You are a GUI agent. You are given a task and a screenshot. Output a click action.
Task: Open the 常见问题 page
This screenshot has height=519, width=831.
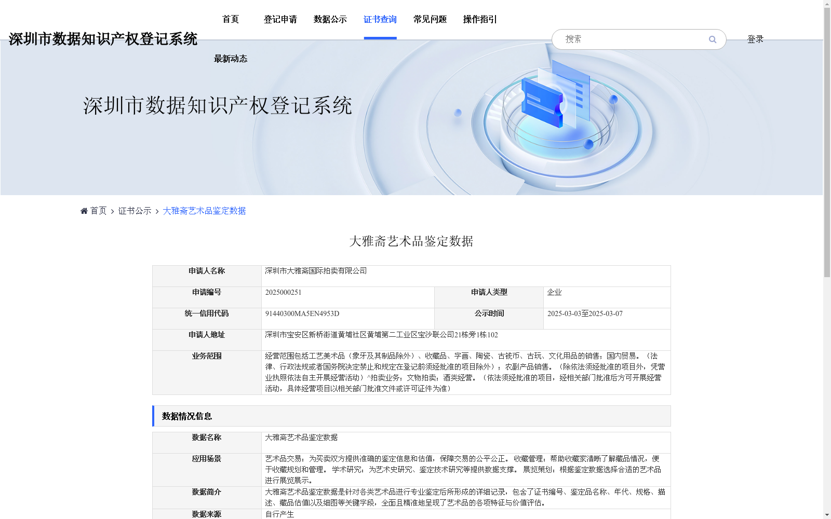click(x=430, y=19)
